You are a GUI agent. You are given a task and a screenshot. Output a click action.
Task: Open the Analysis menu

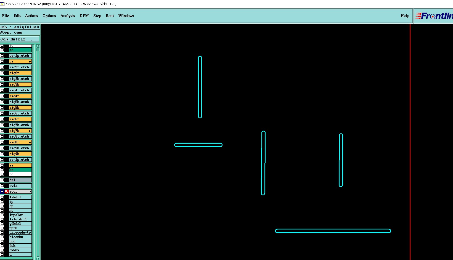[x=68, y=16]
